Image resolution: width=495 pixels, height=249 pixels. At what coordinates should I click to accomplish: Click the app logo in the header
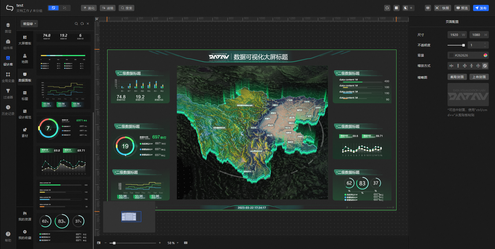10,8
